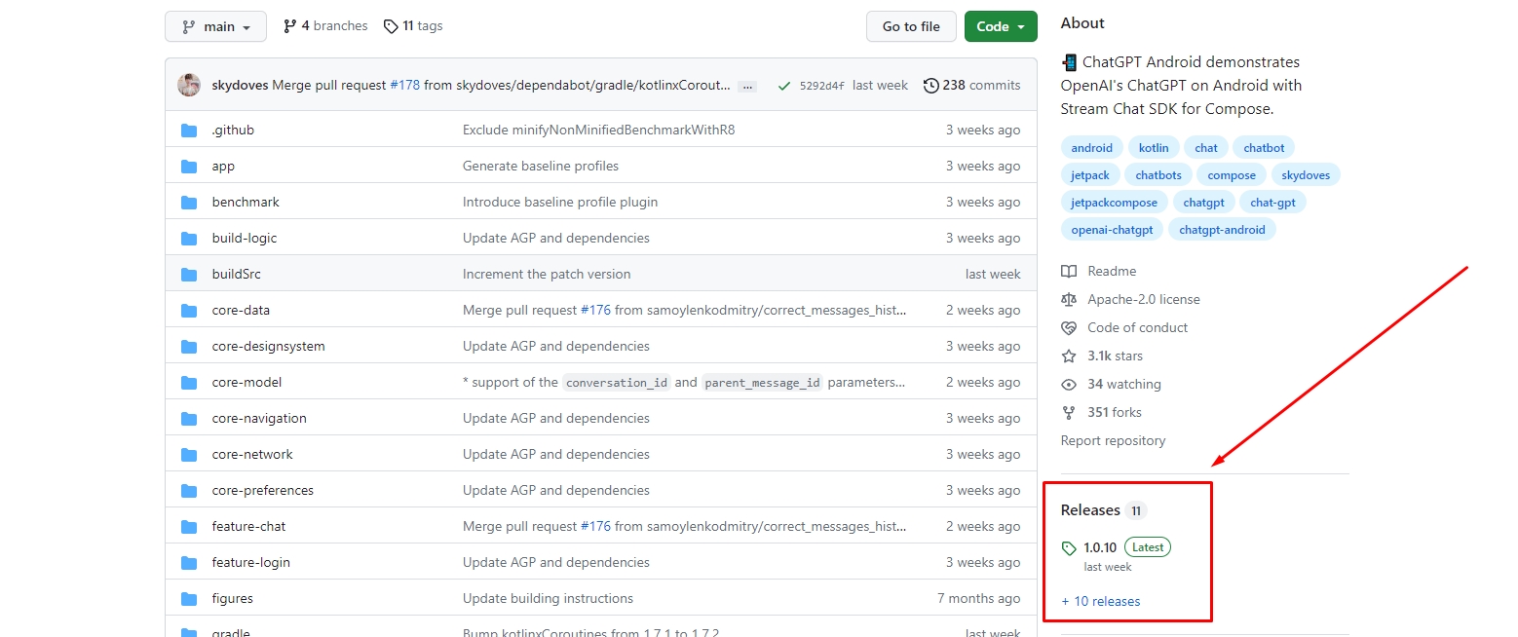Show + 10 releases link
Image resolution: width=1518 pixels, height=637 pixels.
[1100, 601]
